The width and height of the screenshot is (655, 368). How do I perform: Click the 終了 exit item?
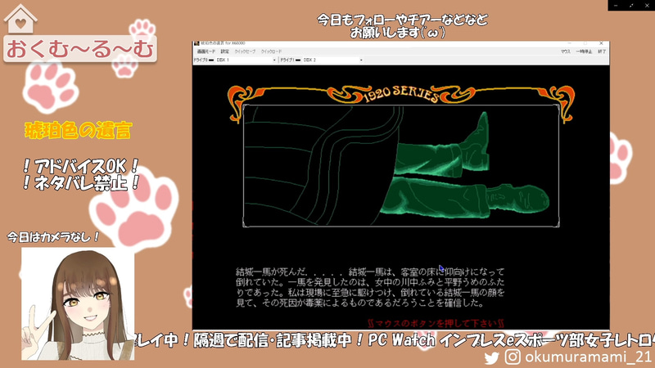click(602, 52)
